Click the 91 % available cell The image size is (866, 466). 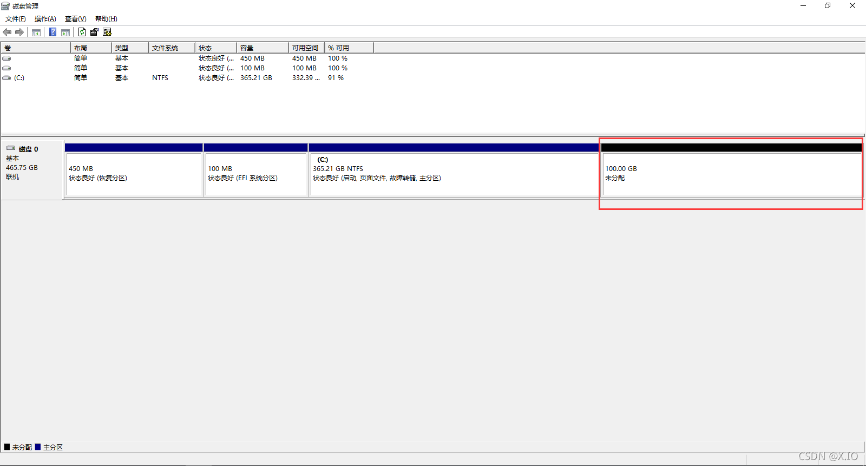336,78
